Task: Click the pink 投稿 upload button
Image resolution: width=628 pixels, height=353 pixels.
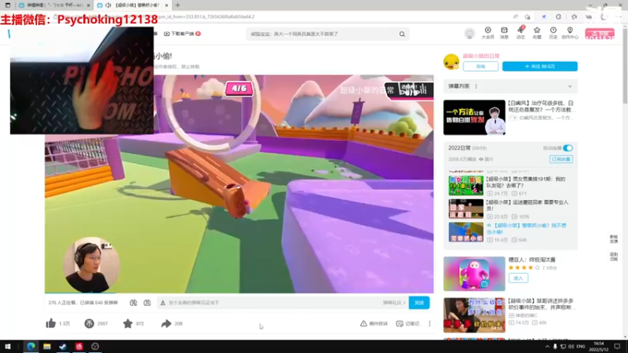Action: click(600, 34)
